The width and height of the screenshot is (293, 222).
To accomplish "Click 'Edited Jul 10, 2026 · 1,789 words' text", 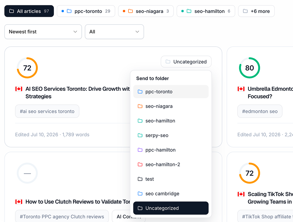I will [52, 135].
